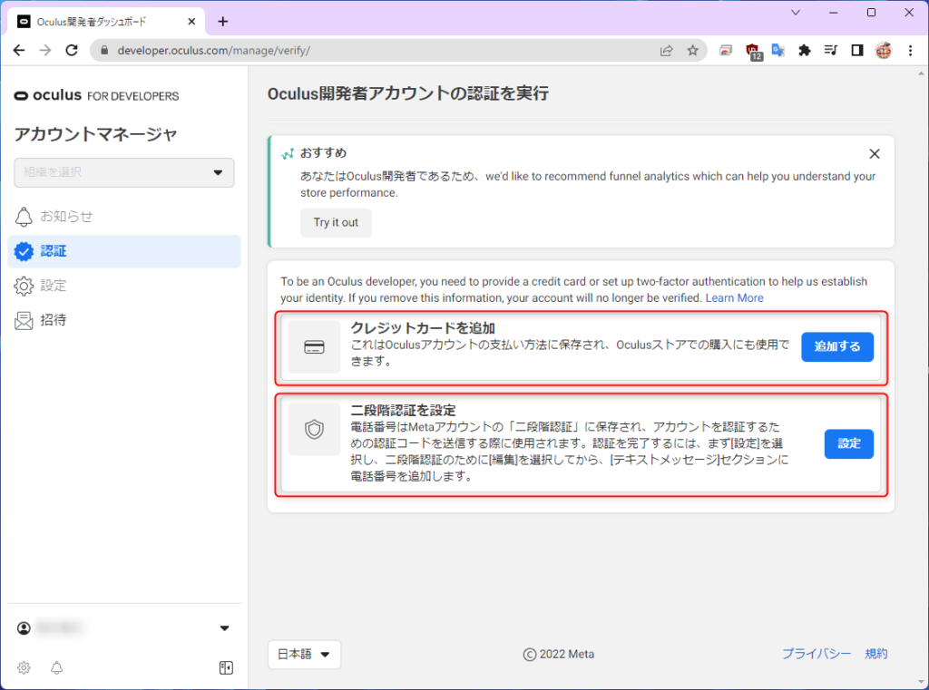Open Chrome three-dot menu
Viewport: 929px width, 690px height.
click(911, 51)
